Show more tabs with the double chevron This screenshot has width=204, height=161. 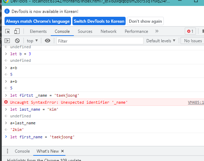click(x=157, y=31)
